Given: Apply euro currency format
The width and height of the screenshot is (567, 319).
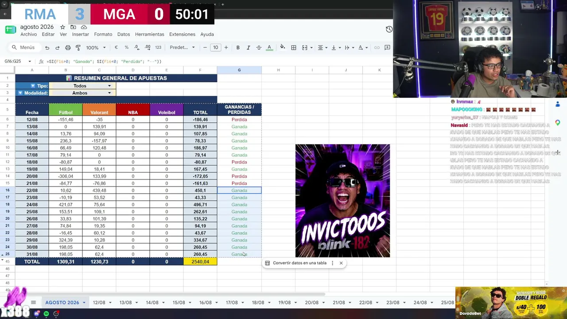Looking at the screenshot, I should click(x=116, y=48).
